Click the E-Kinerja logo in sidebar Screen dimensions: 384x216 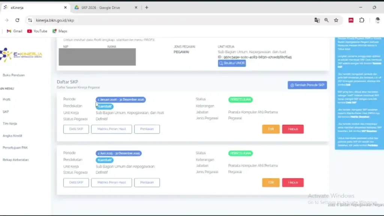point(21,55)
